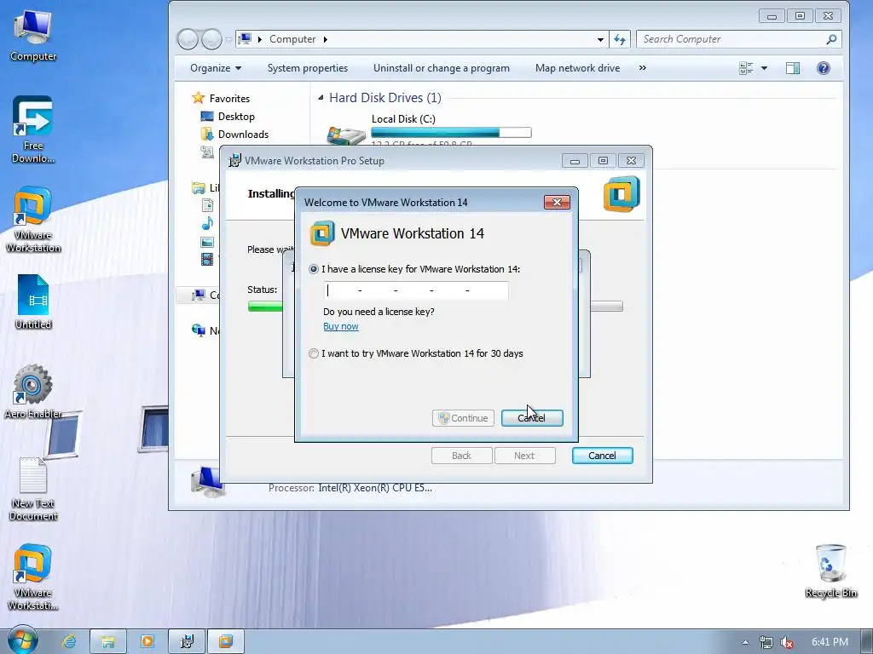Click Cancel in VMware Workstation Pro Setup
This screenshot has width=873, height=654.
click(603, 456)
